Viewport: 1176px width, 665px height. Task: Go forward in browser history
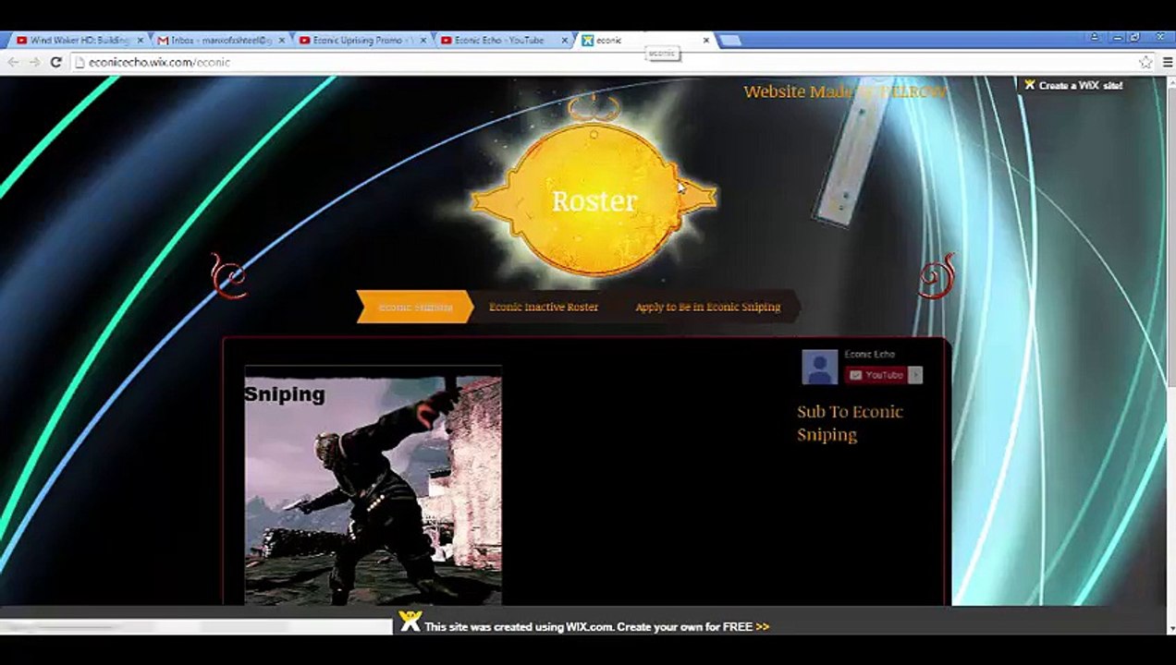[x=34, y=62]
